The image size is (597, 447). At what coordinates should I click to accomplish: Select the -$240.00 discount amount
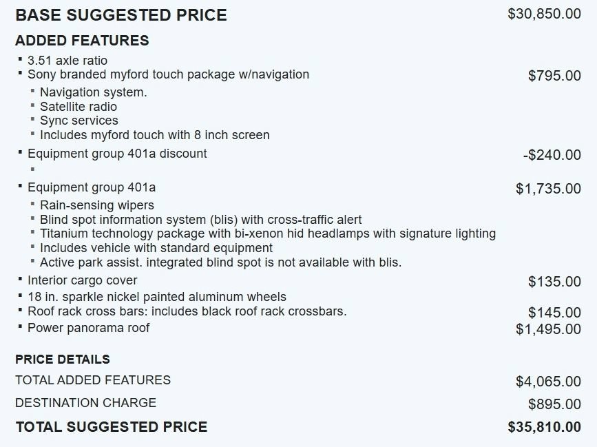coord(552,155)
